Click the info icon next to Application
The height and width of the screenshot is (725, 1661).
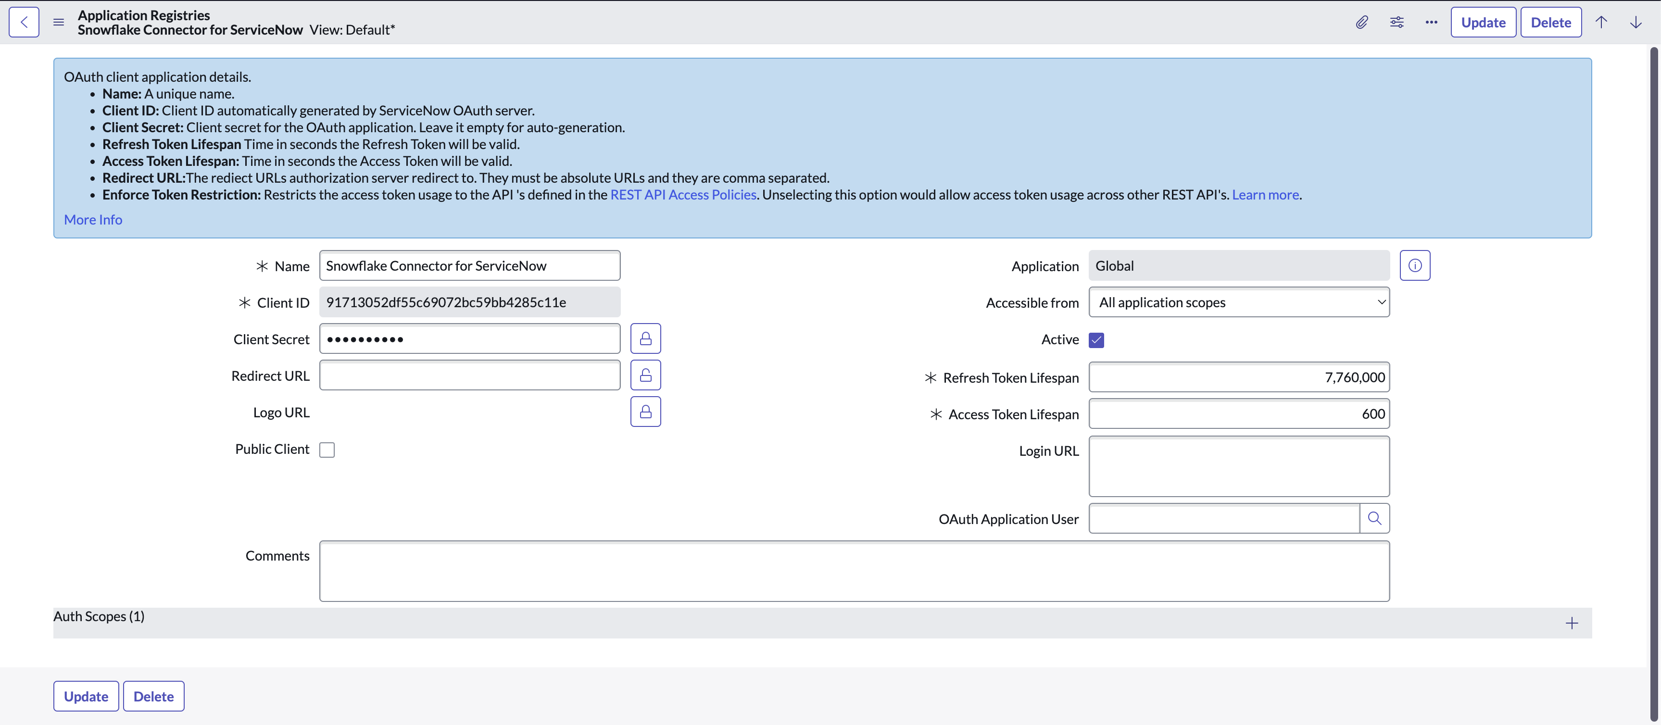tap(1415, 265)
